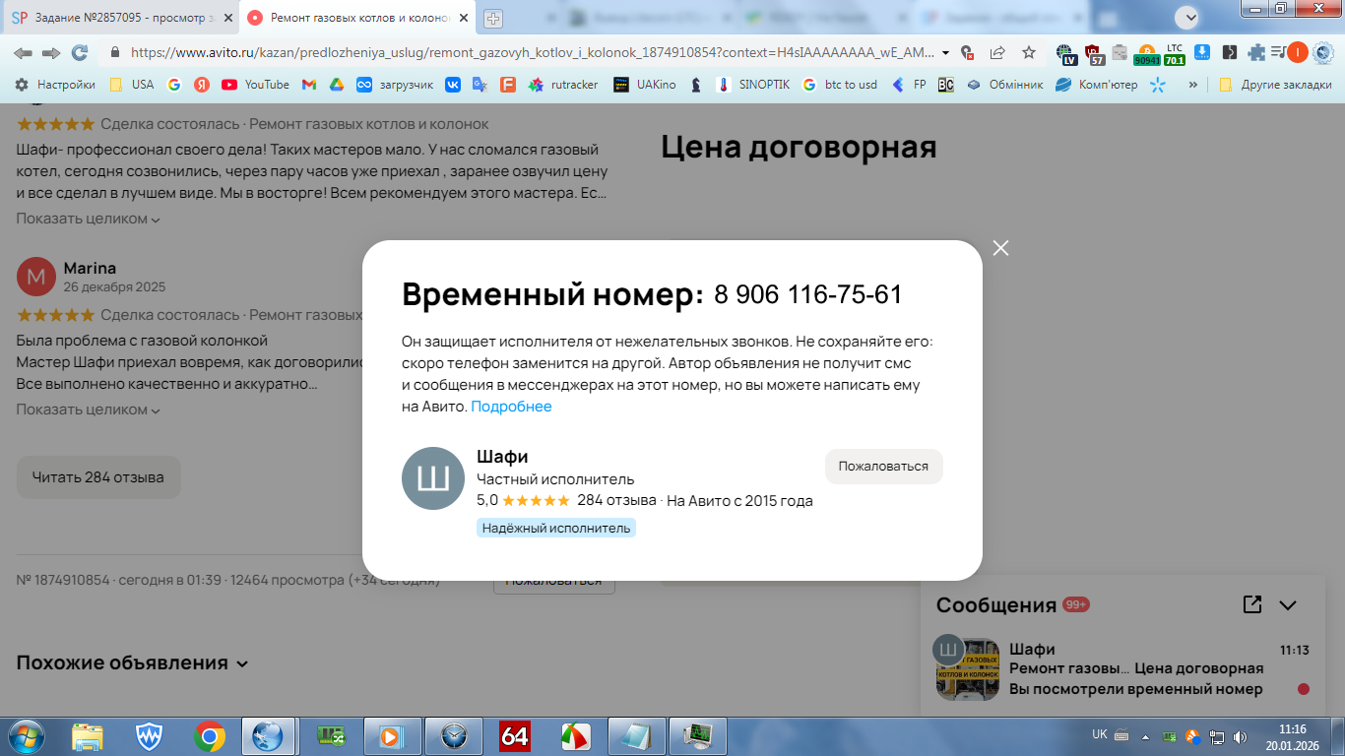Close the temporary number popup
Viewport: 1345px width, 756px height.
coord(1000,248)
